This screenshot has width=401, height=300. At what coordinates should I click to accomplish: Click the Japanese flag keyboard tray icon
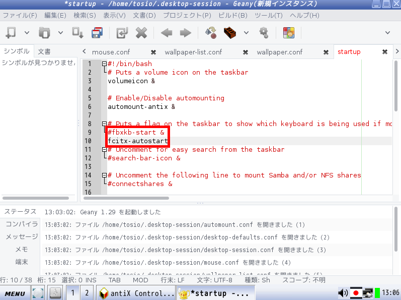[356, 293]
